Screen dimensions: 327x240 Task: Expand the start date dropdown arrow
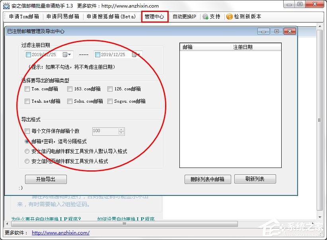(x=70, y=55)
